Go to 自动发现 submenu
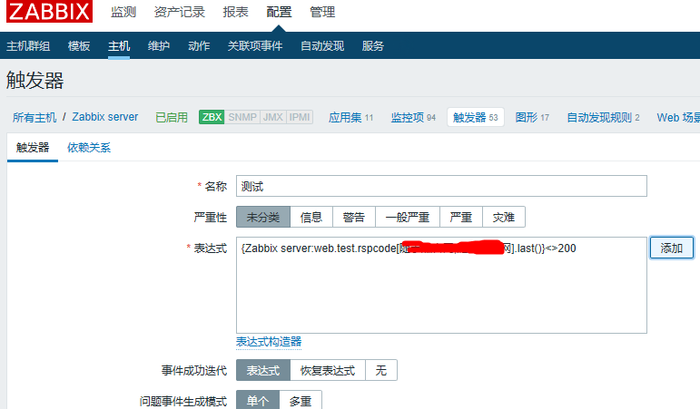Image resolution: width=700 pixels, height=409 pixels. tap(322, 46)
